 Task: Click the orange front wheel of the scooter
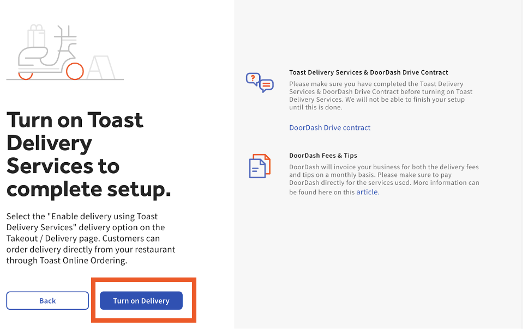[x=75, y=71]
